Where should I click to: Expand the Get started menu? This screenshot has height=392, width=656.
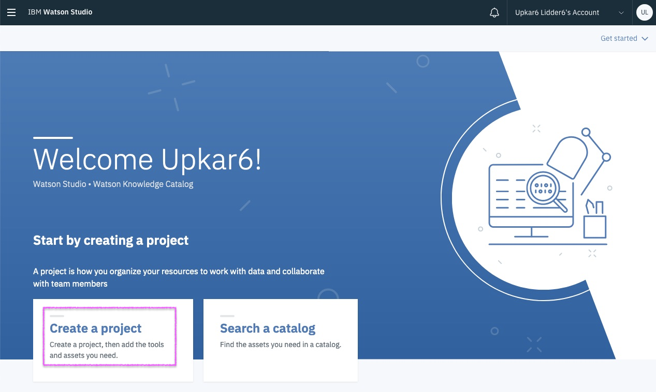(624, 38)
